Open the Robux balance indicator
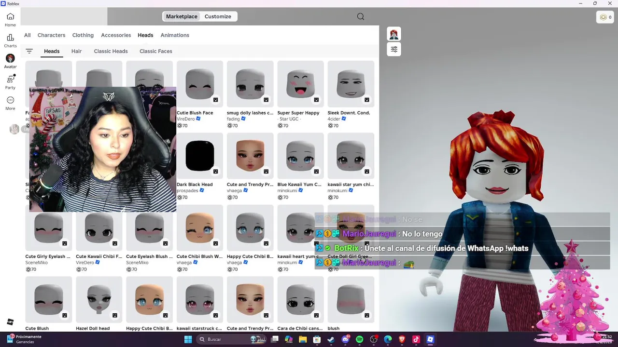 point(605,17)
